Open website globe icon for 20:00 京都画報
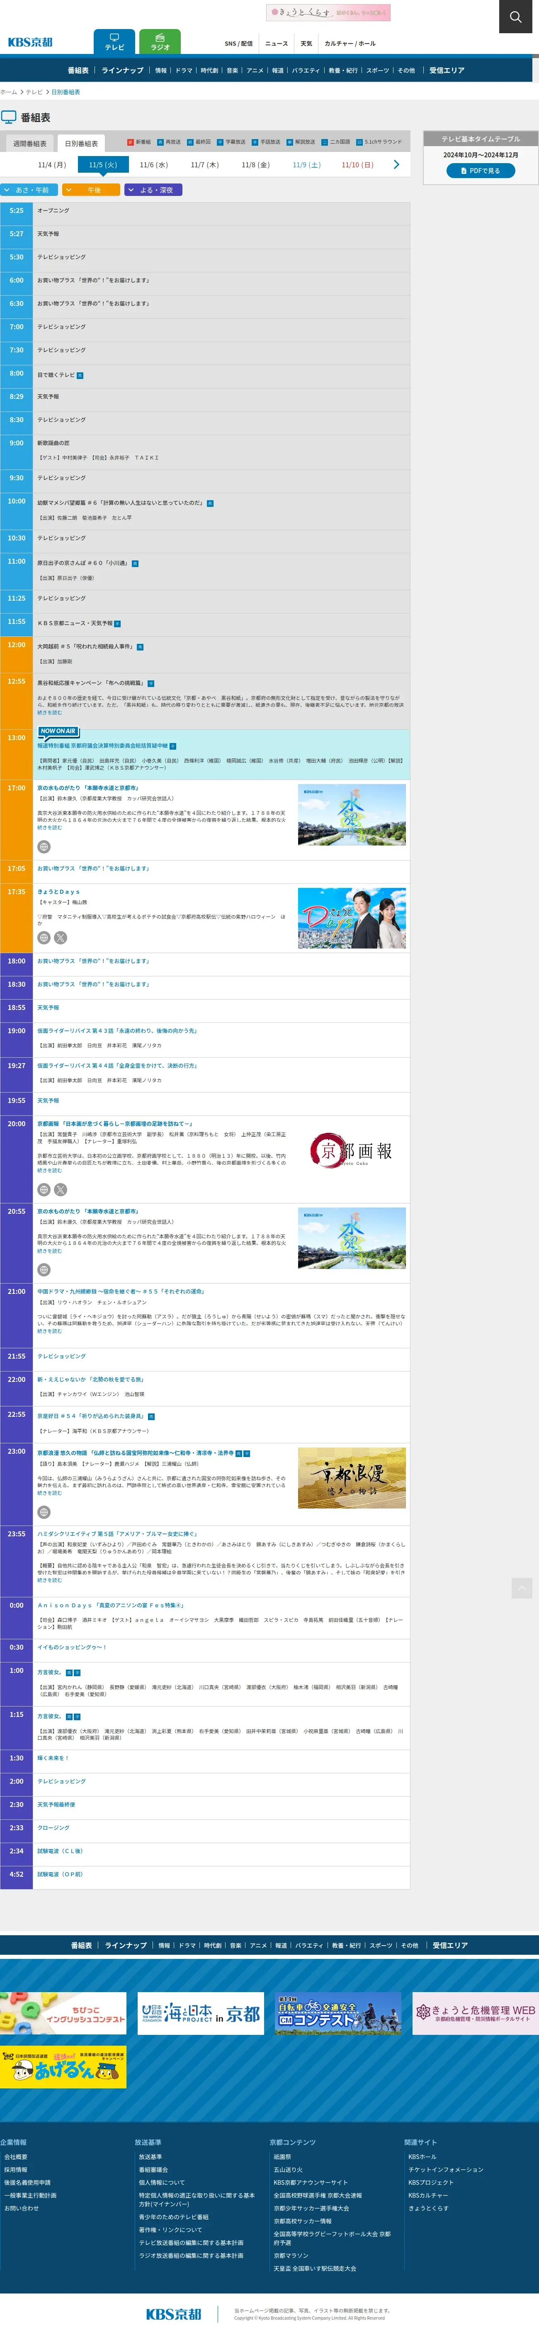 [44, 1189]
